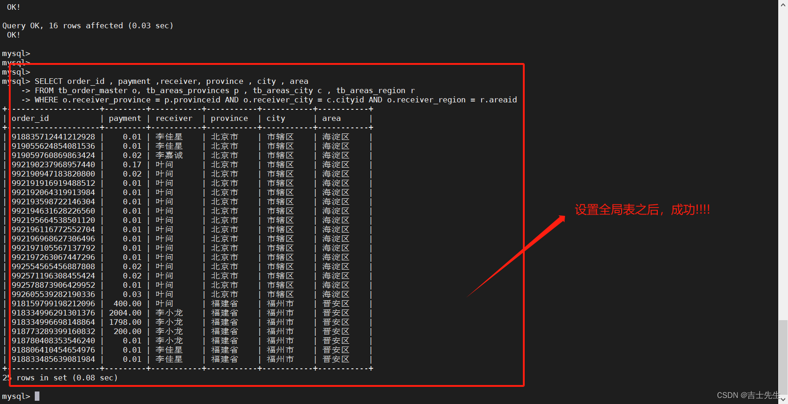Screen dimensions: 788x404
Task: Click order id 992195664538501120
Action: (53, 220)
